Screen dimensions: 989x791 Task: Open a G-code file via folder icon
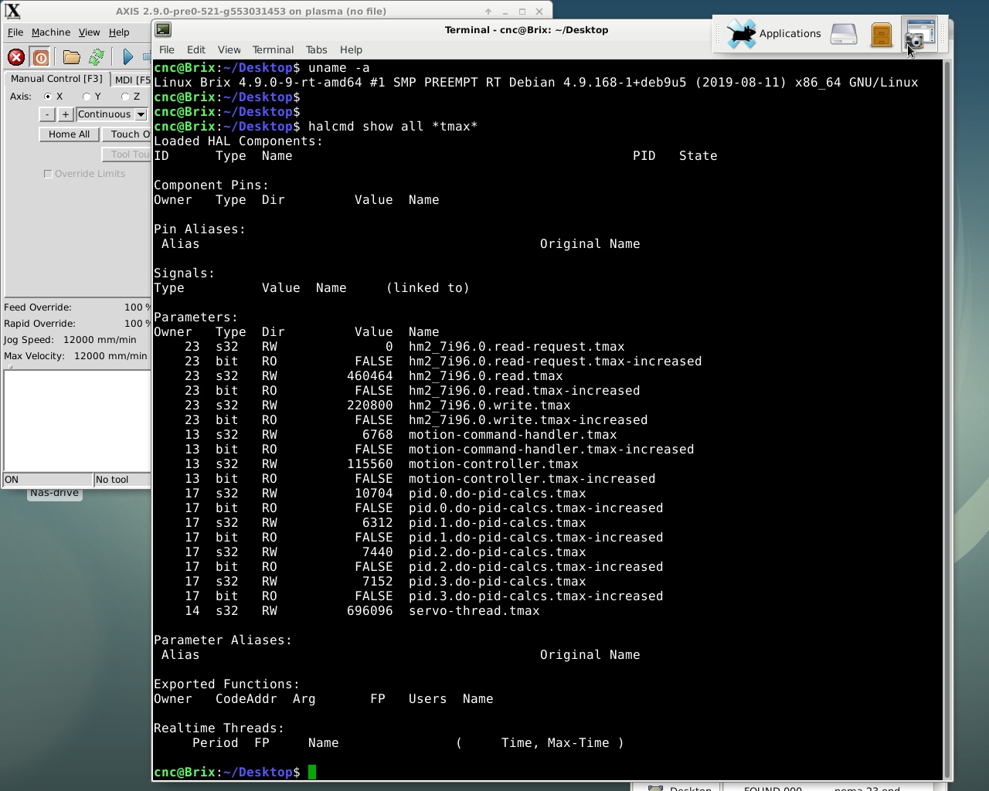(x=72, y=57)
